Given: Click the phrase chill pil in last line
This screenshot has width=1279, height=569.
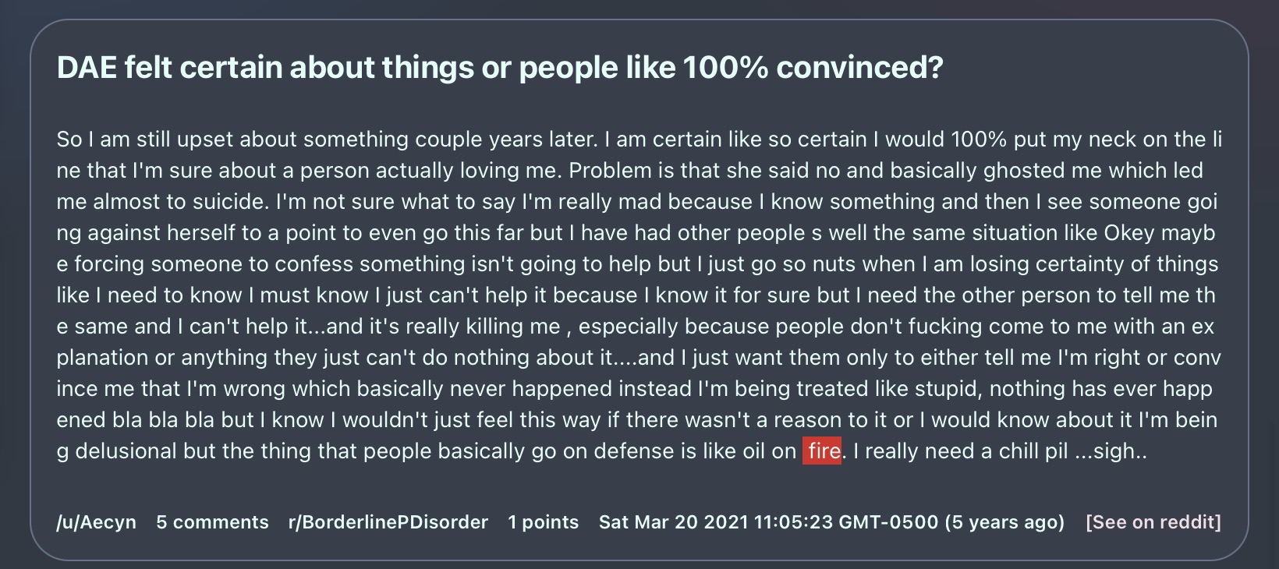Looking at the screenshot, I should (1029, 451).
